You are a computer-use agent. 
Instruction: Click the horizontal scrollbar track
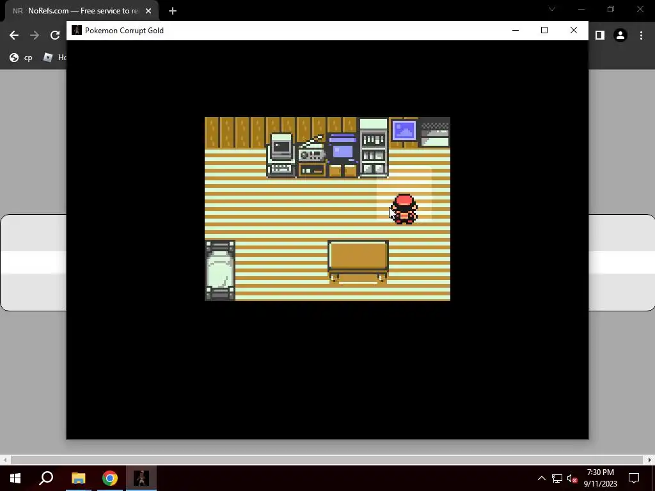point(327,460)
